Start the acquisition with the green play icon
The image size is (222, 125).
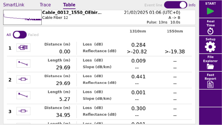(x=210, y=9)
